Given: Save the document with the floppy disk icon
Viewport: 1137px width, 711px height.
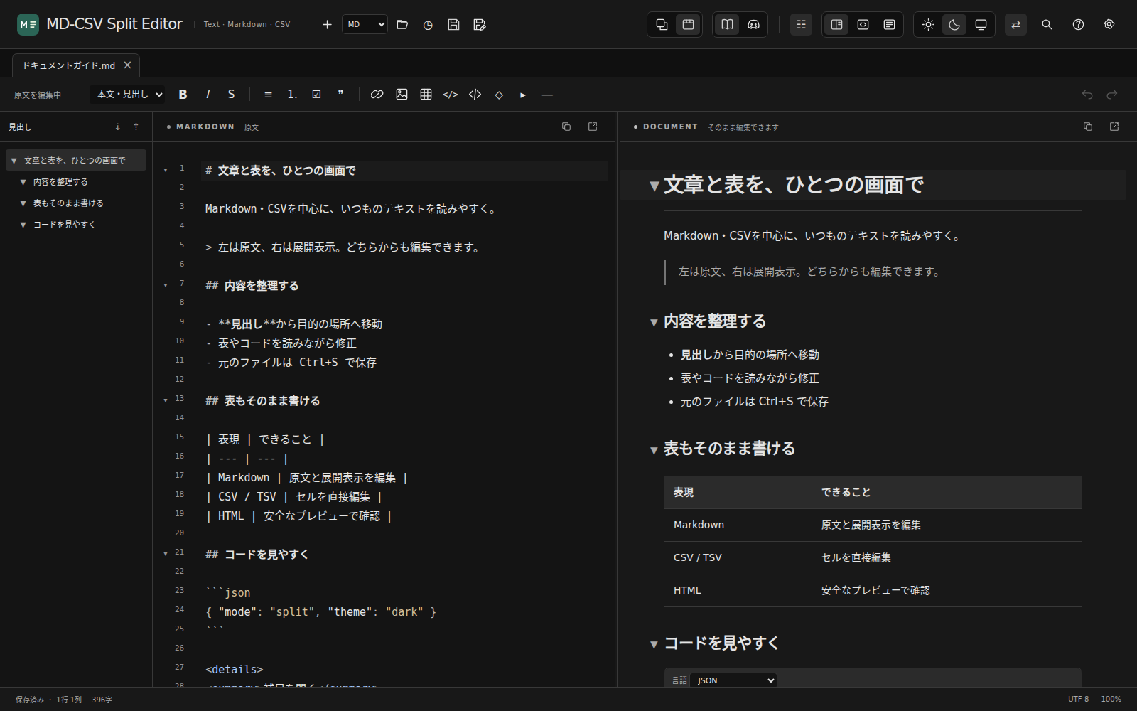Looking at the screenshot, I should 453,24.
